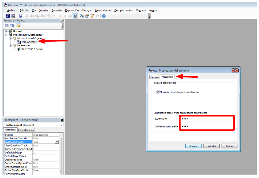Open the Complementos menu

[x=123, y=10]
